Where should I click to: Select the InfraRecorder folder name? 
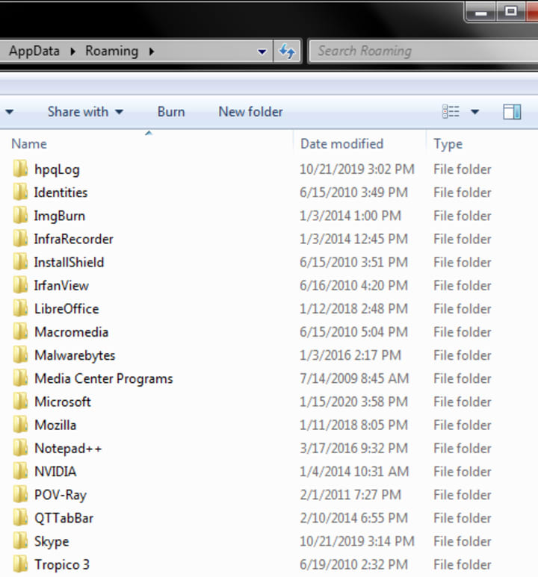(x=73, y=239)
